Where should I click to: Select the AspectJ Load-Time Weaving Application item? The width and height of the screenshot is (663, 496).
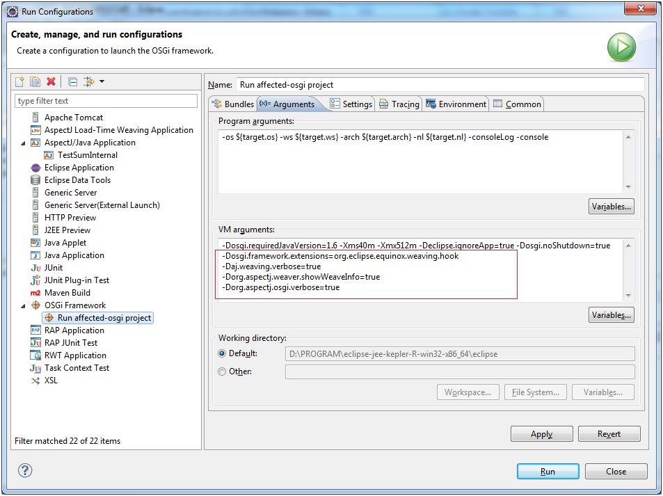point(119,130)
